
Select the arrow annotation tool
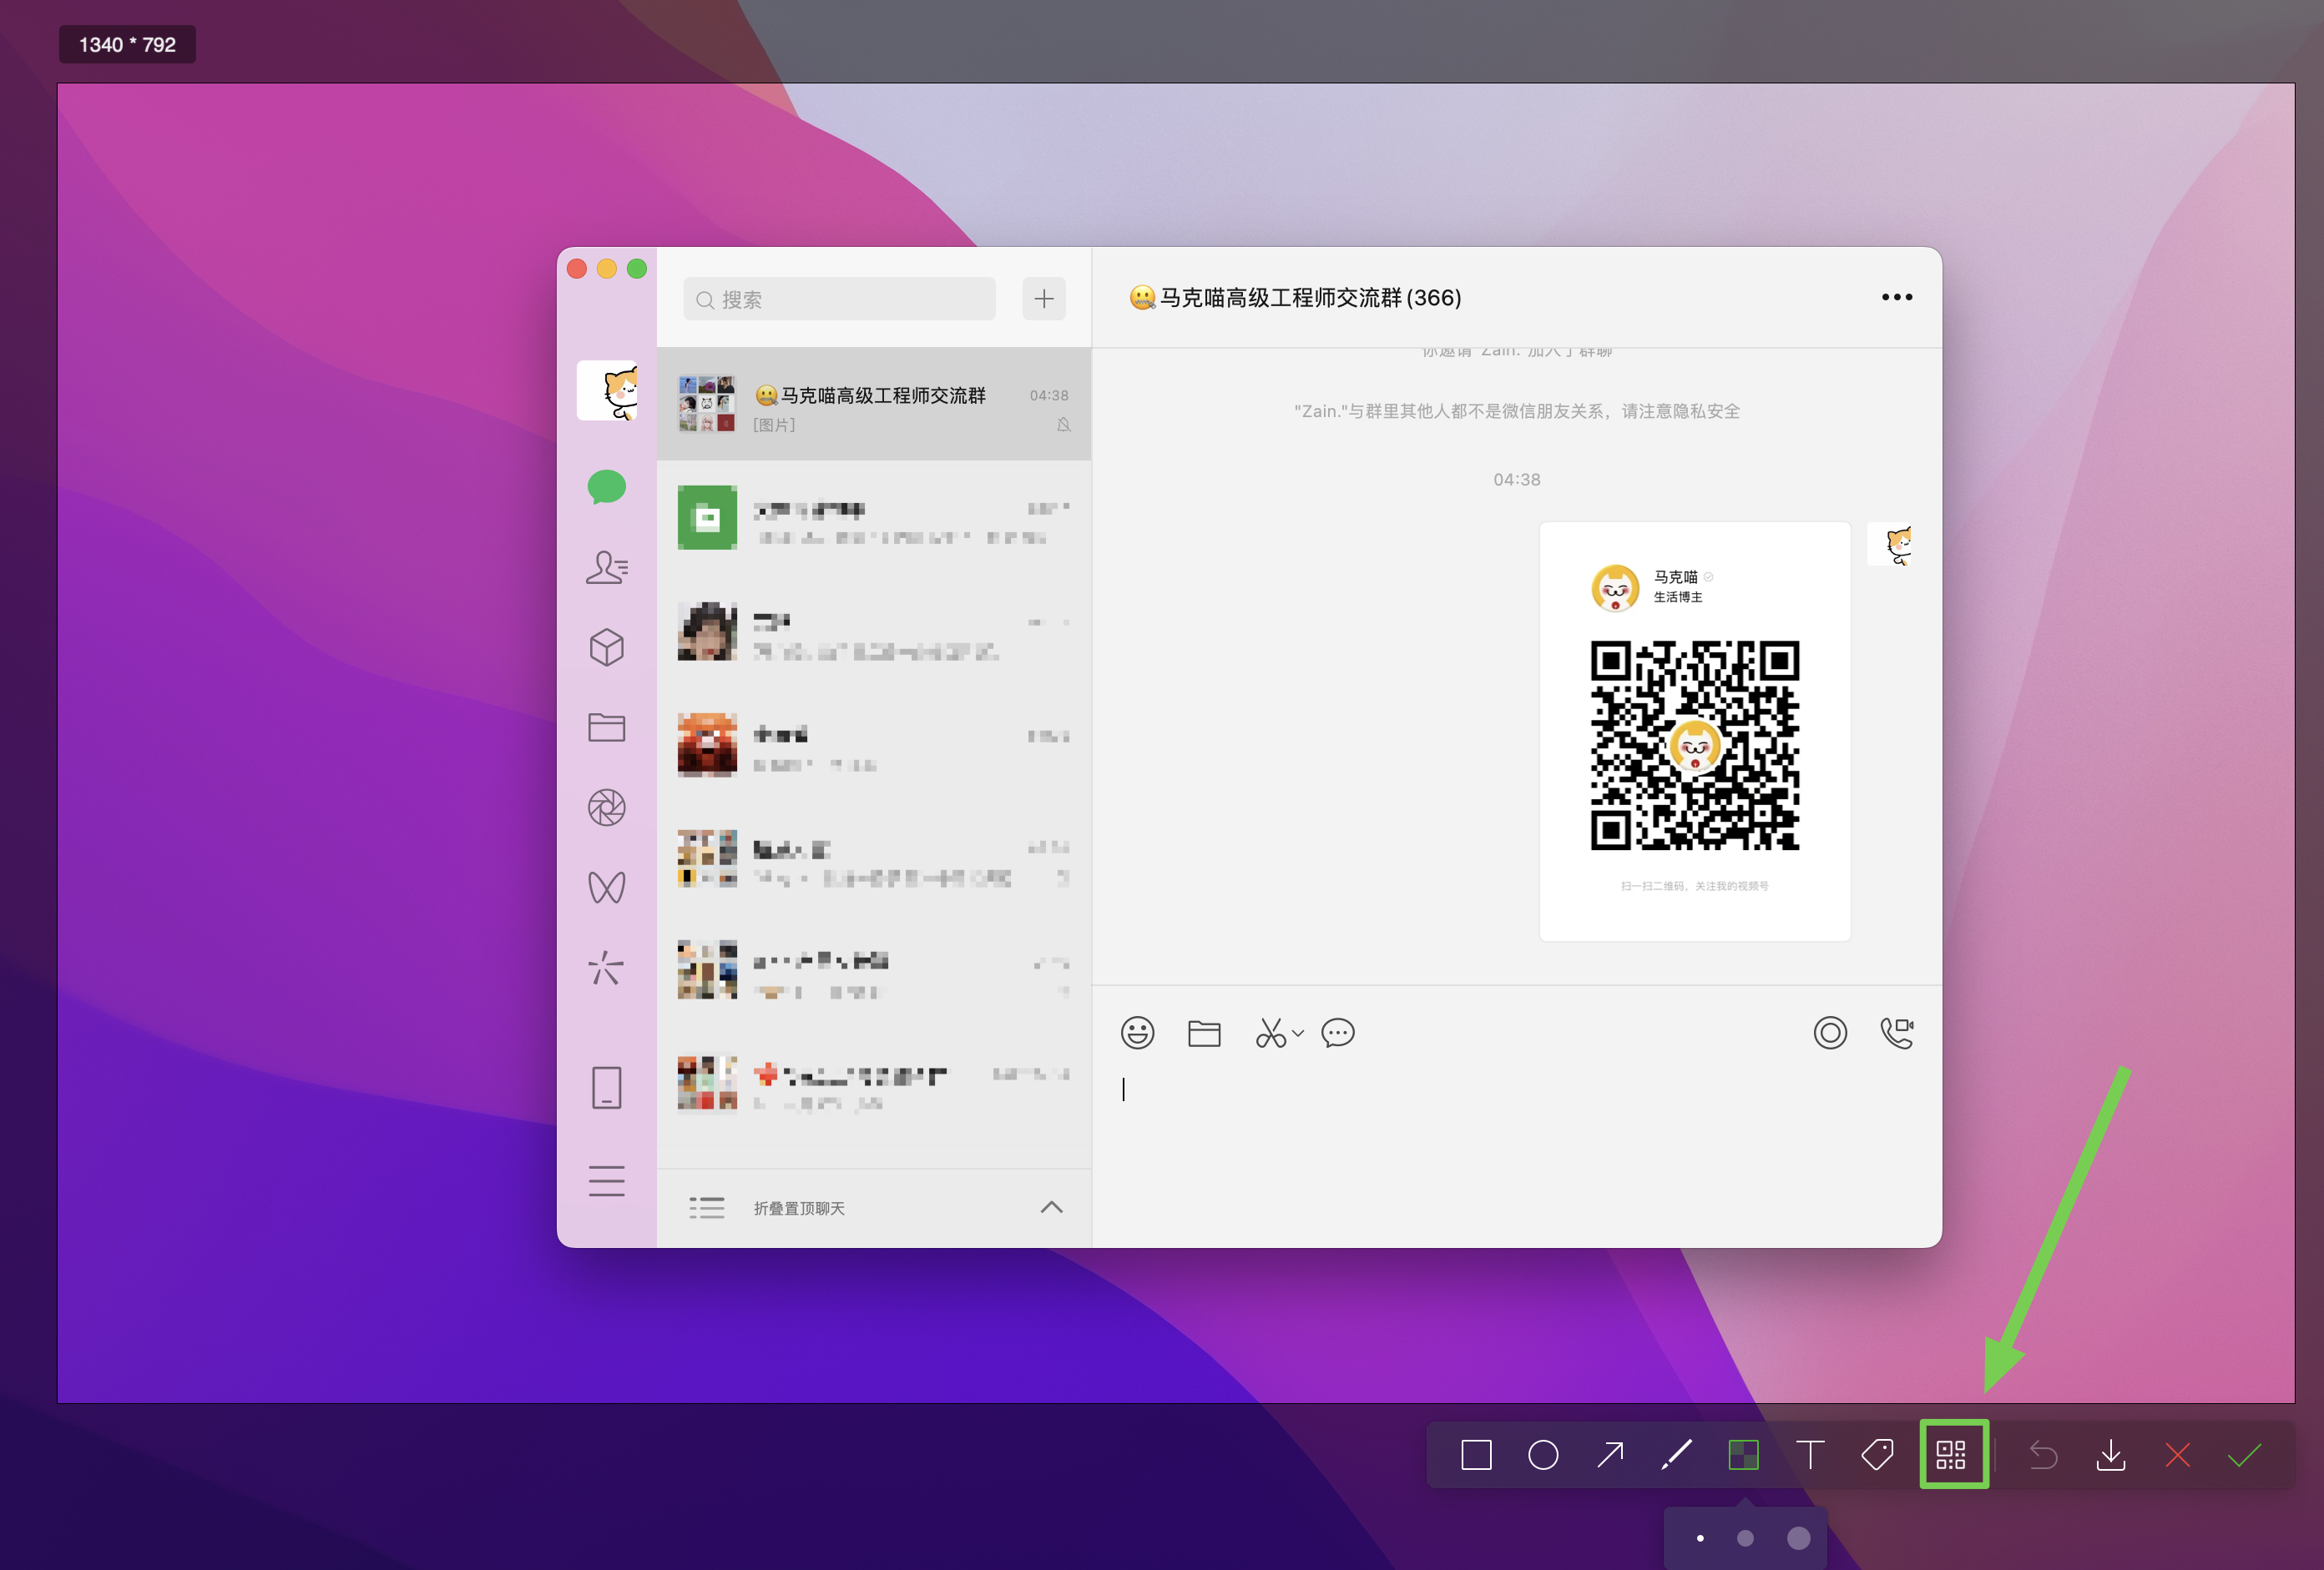(1610, 1455)
